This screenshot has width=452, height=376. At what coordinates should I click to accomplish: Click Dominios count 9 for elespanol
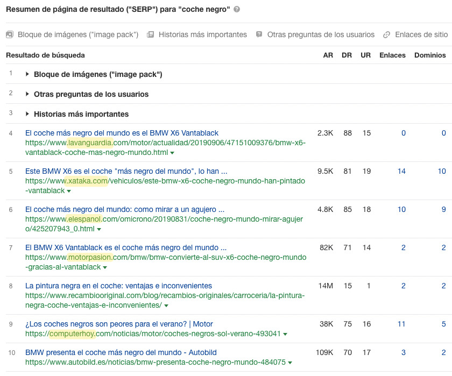pyautogui.click(x=443, y=209)
